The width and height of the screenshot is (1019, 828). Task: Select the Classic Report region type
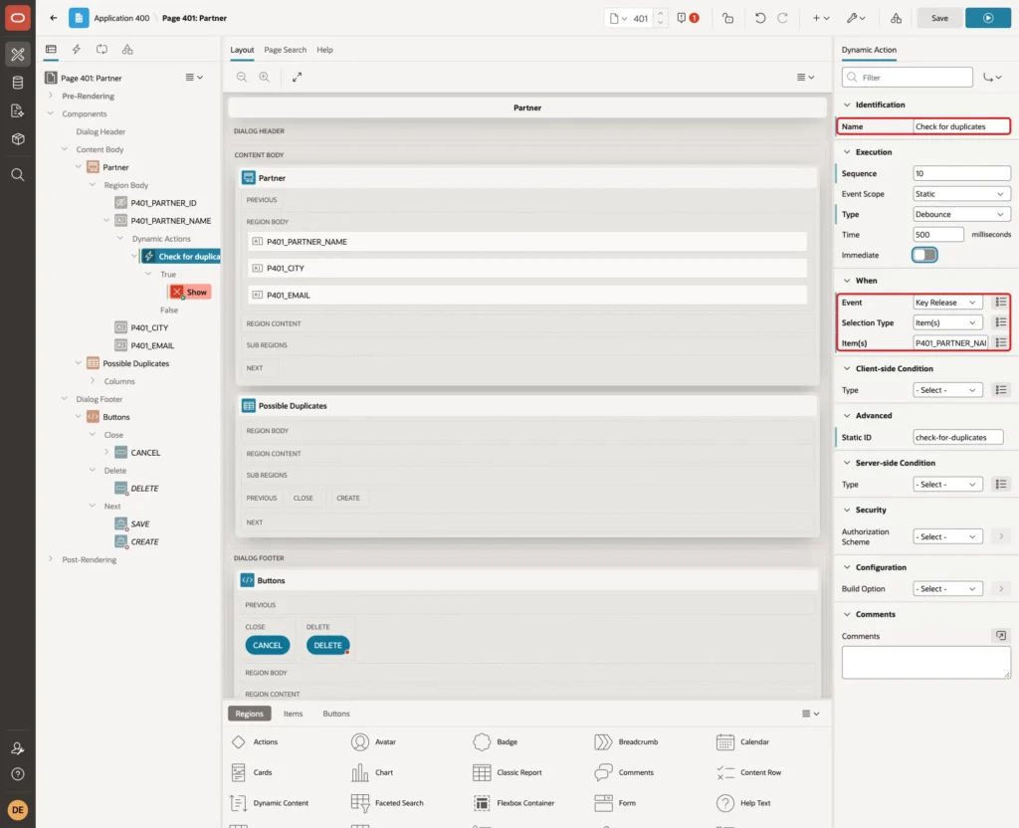tap(508, 772)
